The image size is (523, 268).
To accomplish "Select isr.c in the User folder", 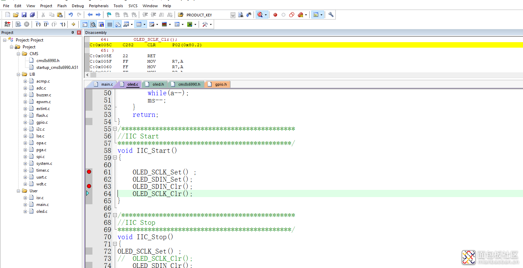I will 40,198.
